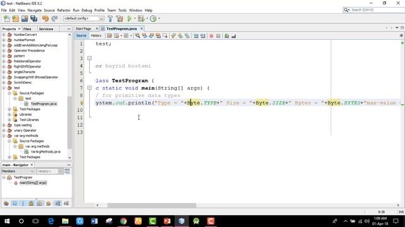Open the File menu
This screenshot has width=405, height=227.
coord(4,10)
